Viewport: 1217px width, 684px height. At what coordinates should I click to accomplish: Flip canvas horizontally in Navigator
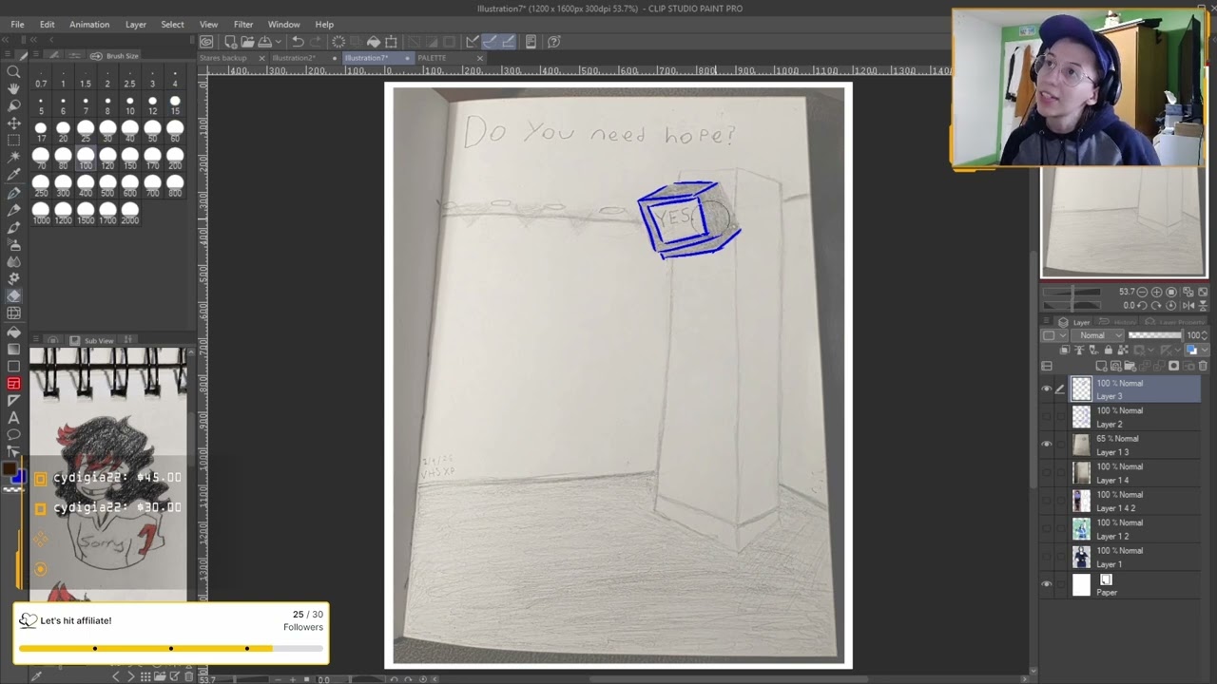(1188, 305)
